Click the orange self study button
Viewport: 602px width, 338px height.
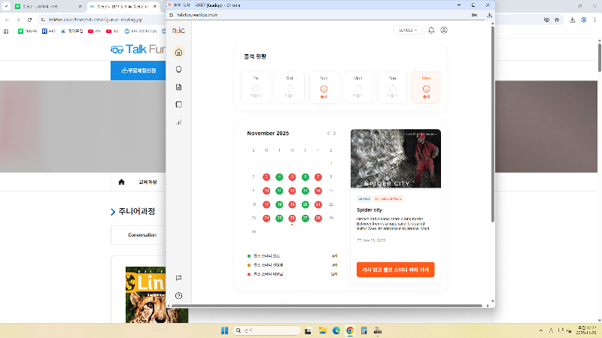tap(396, 269)
